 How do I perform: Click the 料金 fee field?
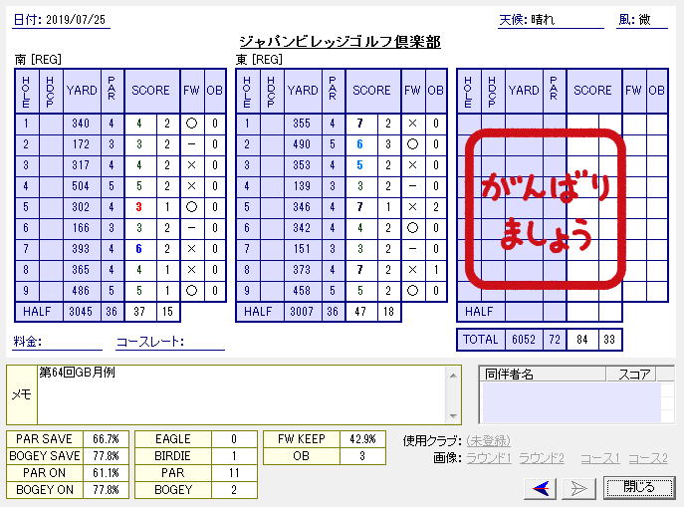(x=57, y=342)
